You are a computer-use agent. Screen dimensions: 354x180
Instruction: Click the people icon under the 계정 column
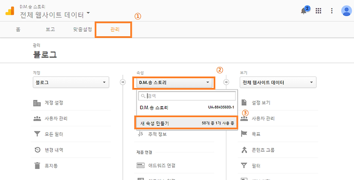coord(37,119)
